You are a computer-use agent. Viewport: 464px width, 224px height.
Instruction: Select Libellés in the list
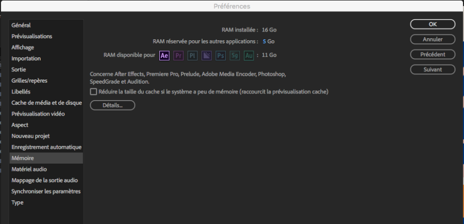[x=46, y=92]
